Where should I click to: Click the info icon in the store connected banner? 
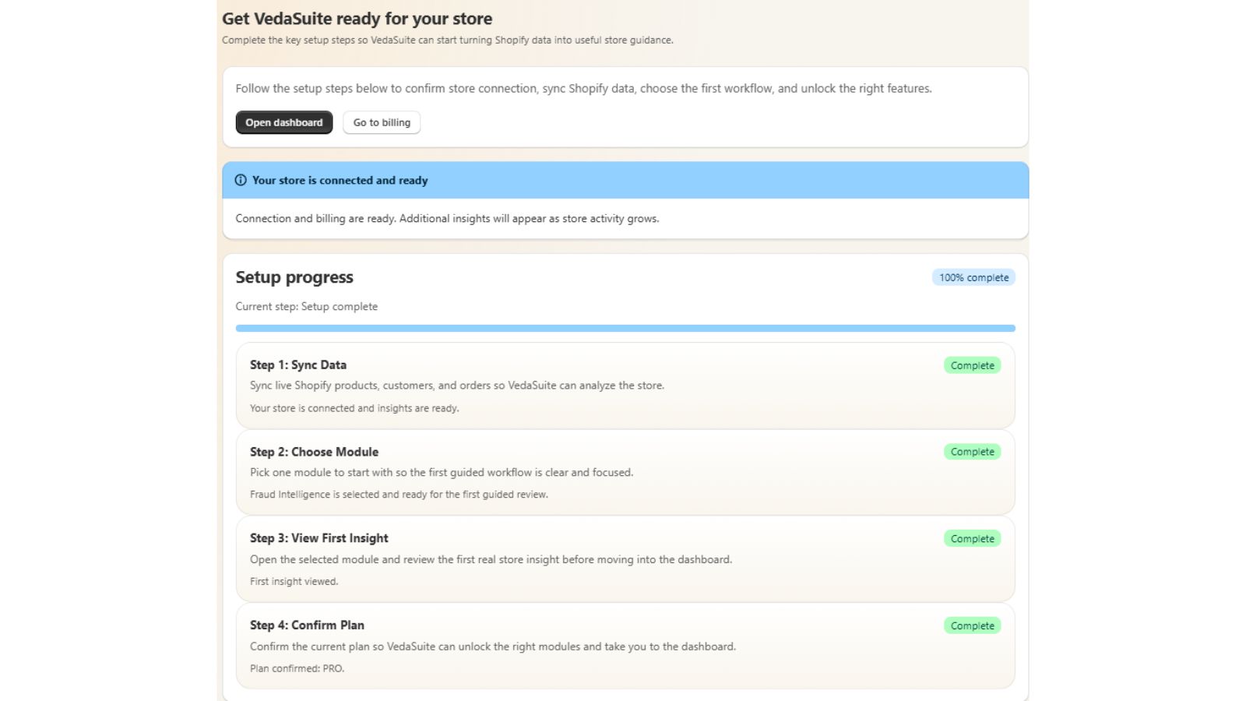pyautogui.click(x=241, y=180)
